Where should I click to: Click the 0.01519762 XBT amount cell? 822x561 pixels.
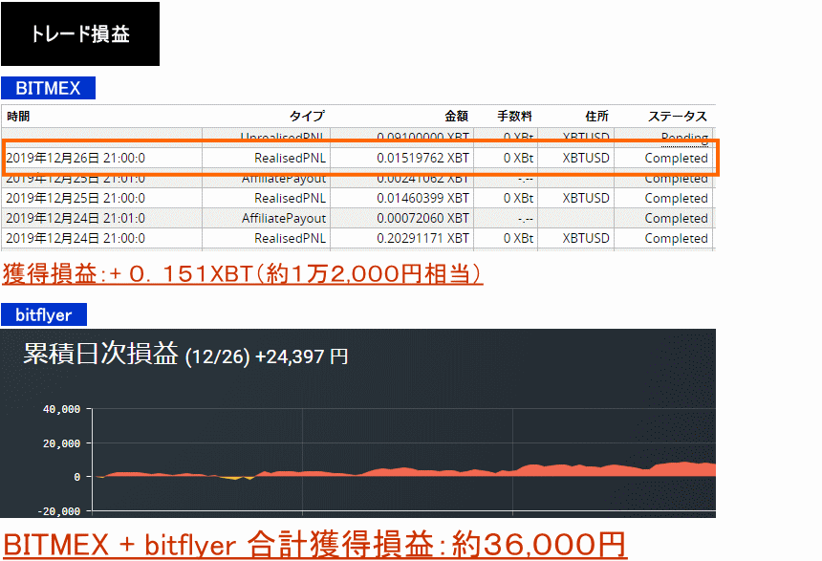(x=422, y=158)
